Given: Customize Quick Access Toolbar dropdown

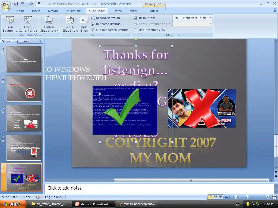Looking at the screenshot, I should point(39,3).
